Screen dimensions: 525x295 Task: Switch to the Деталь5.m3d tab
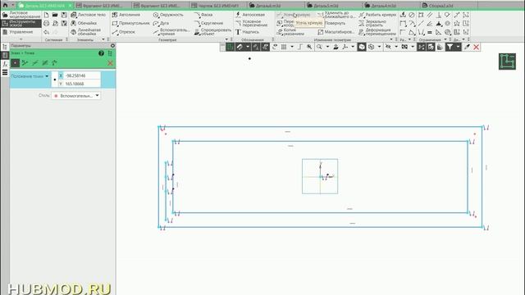click(326, 6)
